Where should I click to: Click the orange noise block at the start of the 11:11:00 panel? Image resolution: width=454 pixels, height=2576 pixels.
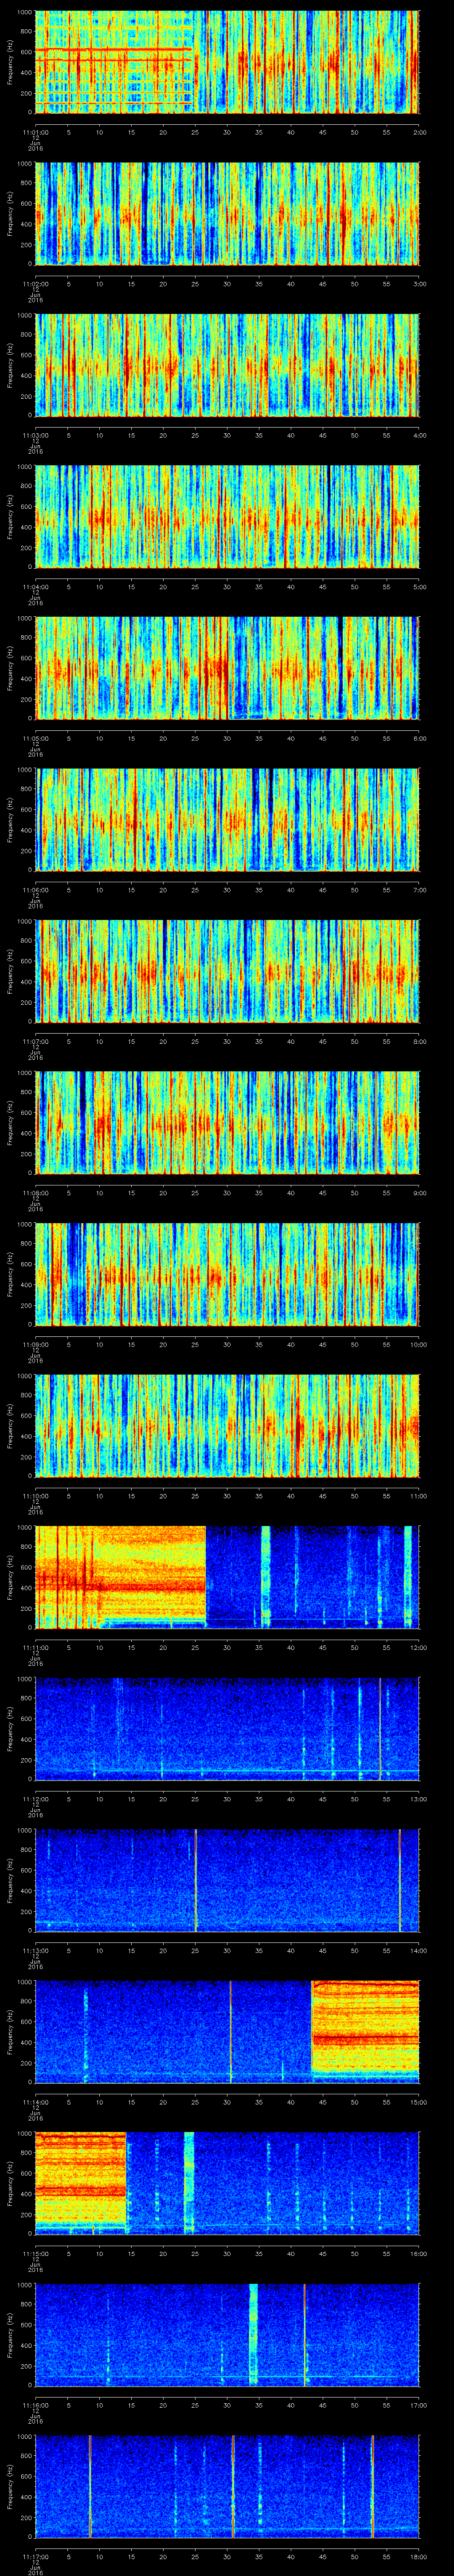121,1574
